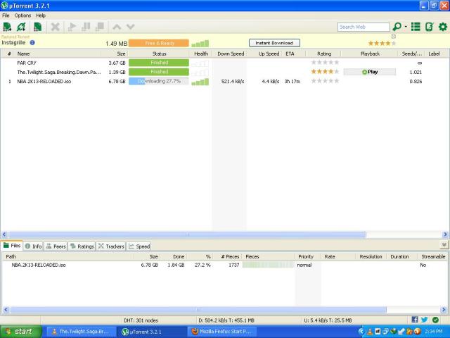This screenshot has width=450, height=338.
Task: Sort by Playback column header
Action: [x=370, y=54]
